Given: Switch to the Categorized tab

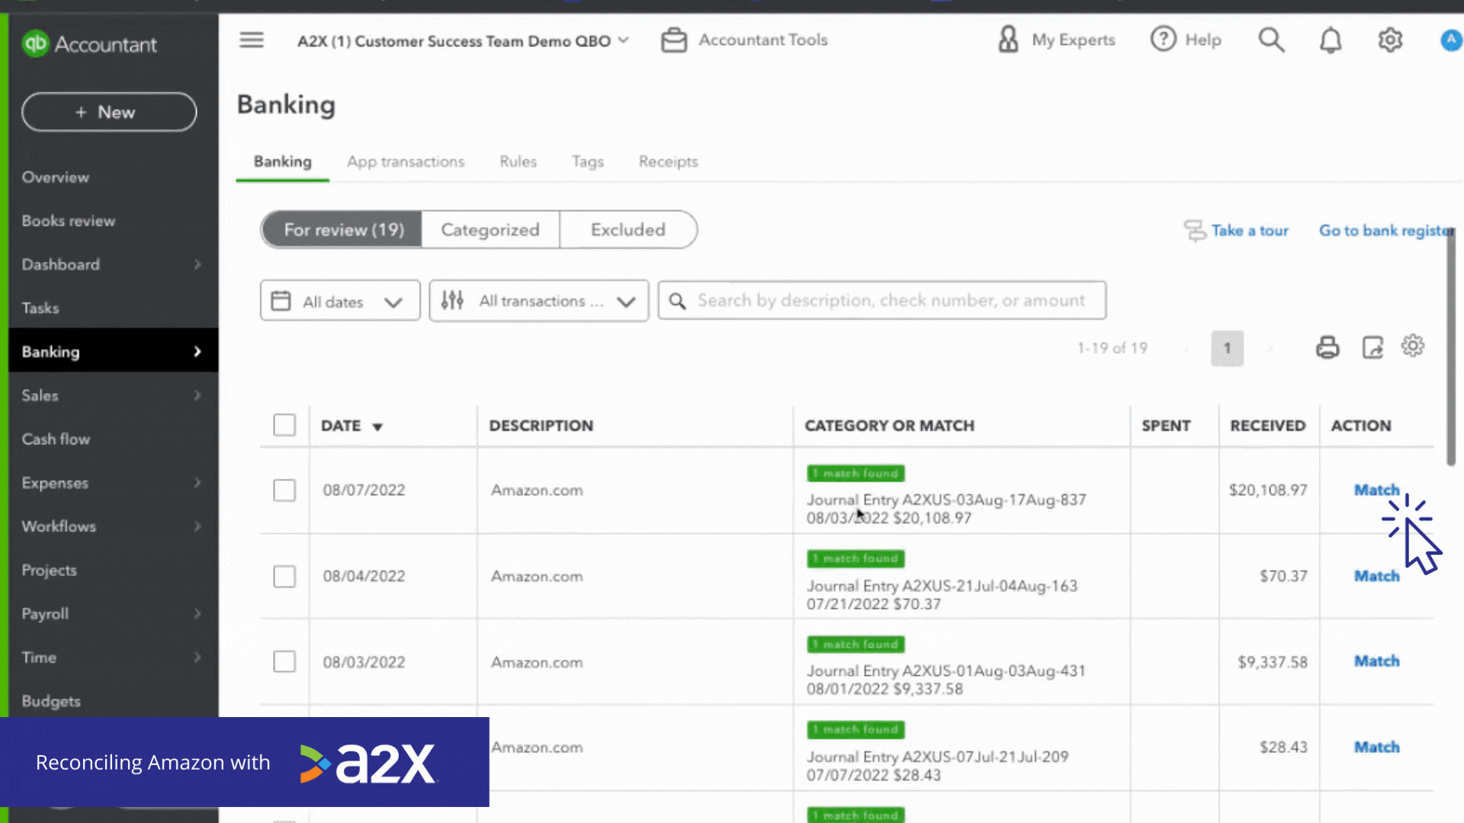Looking at the screenshot, I should [x=491, y=229].
